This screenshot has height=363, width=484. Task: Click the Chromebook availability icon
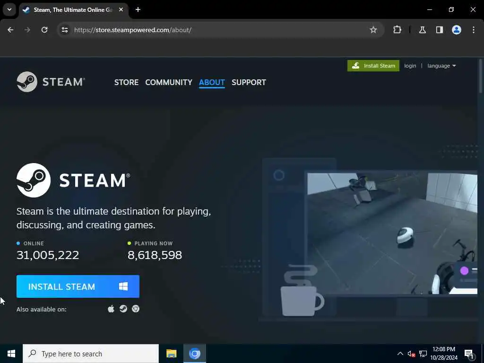(136, 309)
